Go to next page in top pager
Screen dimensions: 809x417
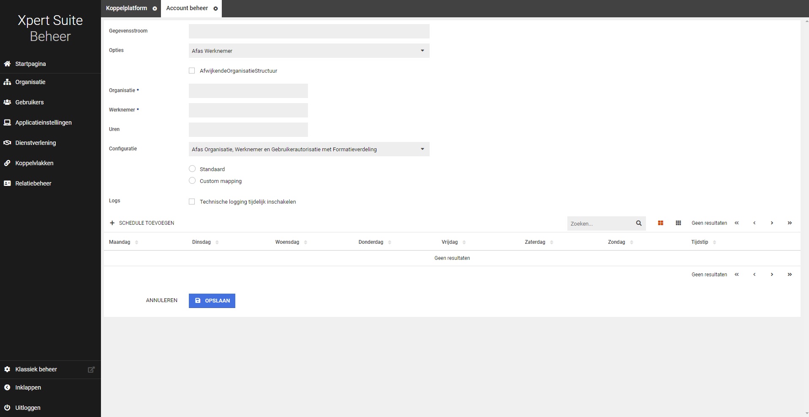coord(772,223)
